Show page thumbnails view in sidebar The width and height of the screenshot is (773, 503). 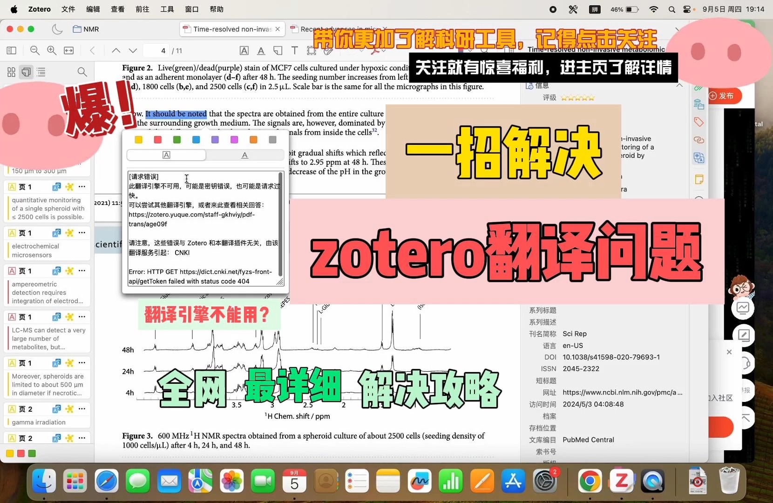11,72
